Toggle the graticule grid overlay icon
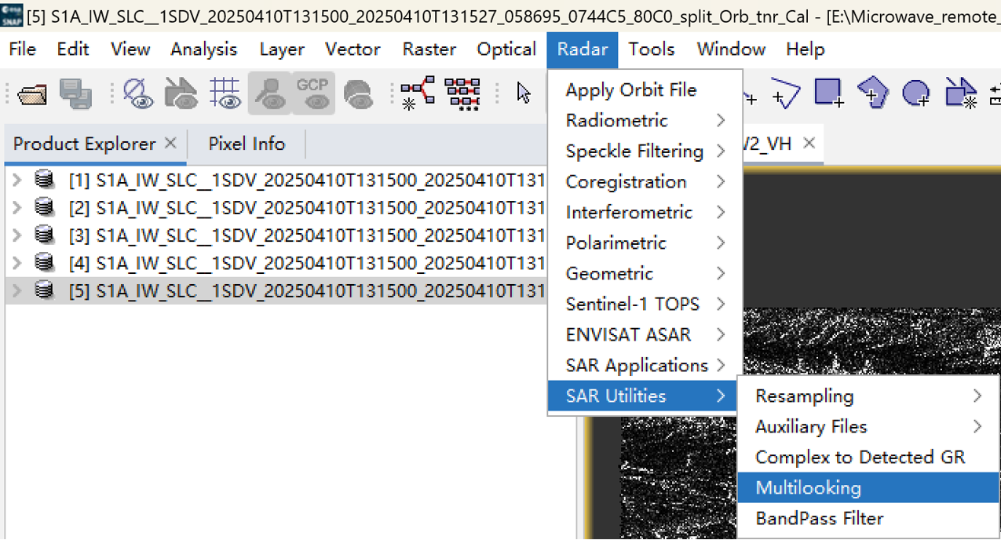 [x=225, y=93]
